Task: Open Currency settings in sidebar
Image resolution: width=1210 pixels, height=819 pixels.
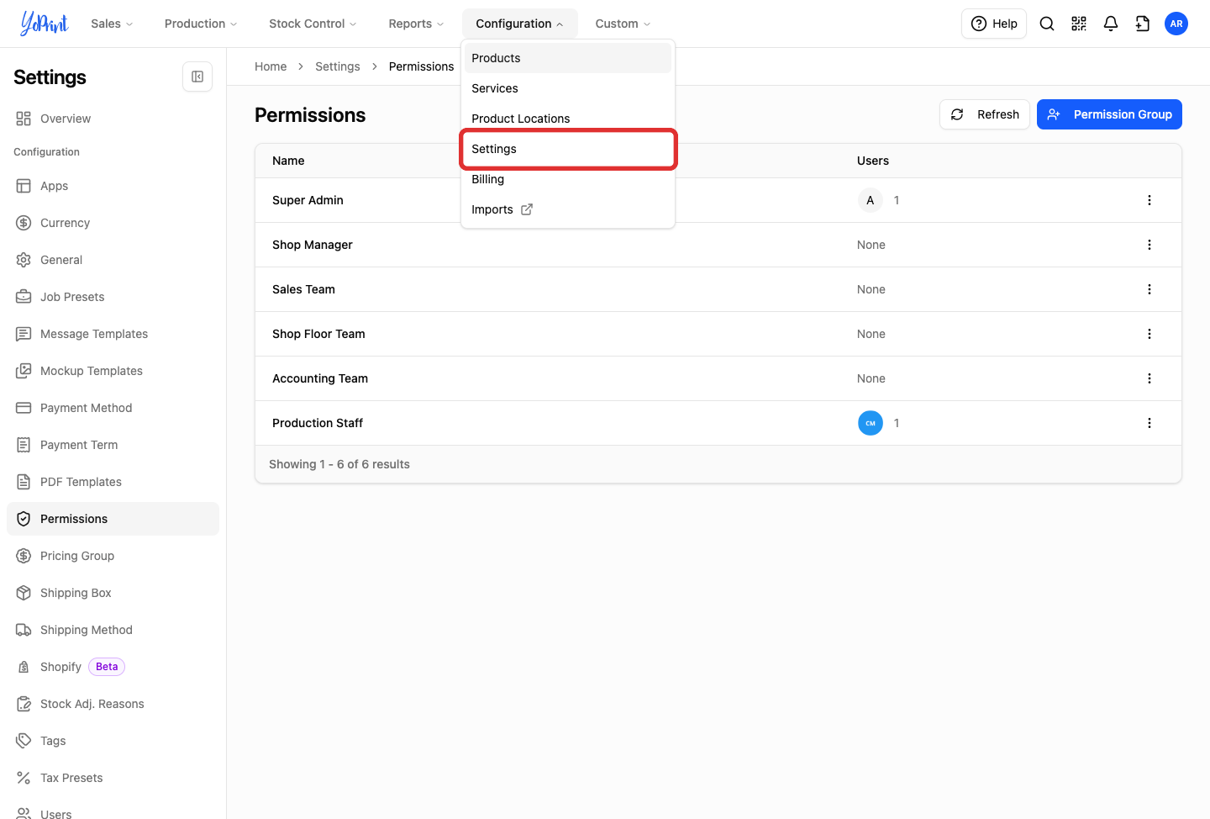Action: tap(113, 223)
